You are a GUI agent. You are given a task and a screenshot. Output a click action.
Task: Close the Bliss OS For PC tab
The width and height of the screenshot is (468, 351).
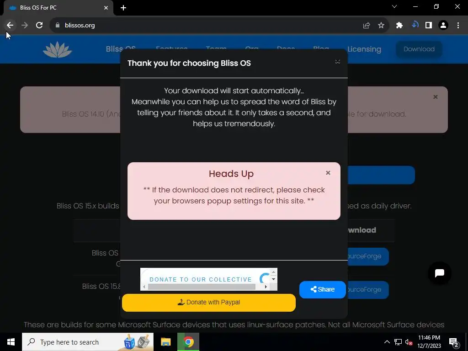tap(106, 8)
